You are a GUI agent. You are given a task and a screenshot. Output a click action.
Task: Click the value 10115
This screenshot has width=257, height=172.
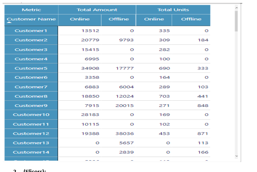pyautogui.click(x=90, y=124)
